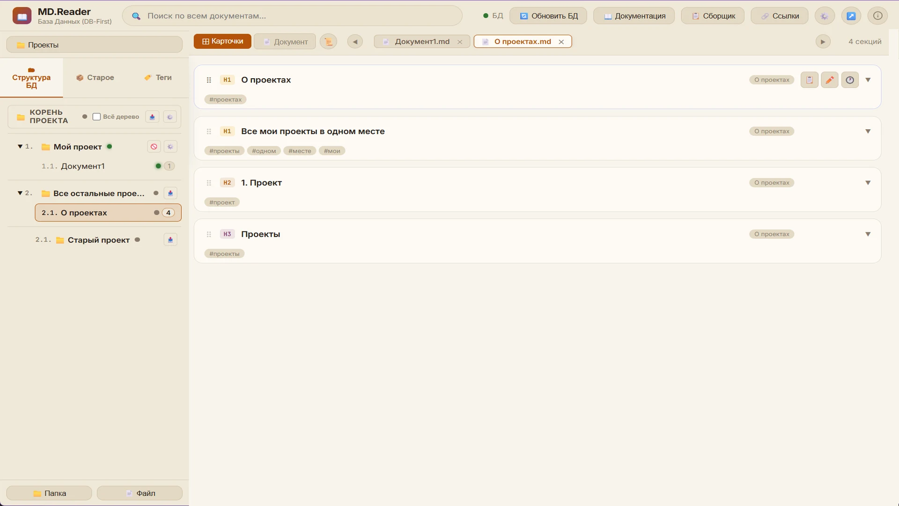Click the Файл button at the bottom
899x506 pixels.
(x=140, y=493)
